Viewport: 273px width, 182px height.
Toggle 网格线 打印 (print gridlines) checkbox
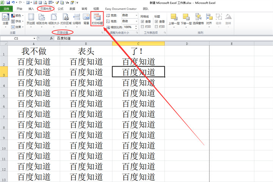tap(143, 26)
